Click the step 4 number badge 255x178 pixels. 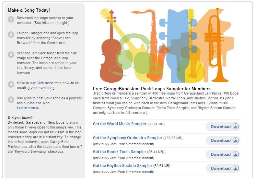tap(11, 84)
